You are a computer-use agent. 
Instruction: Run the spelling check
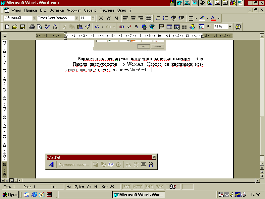[47, 27]
